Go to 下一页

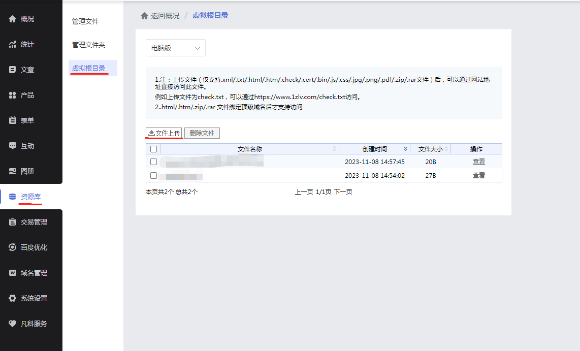point(343,192)
